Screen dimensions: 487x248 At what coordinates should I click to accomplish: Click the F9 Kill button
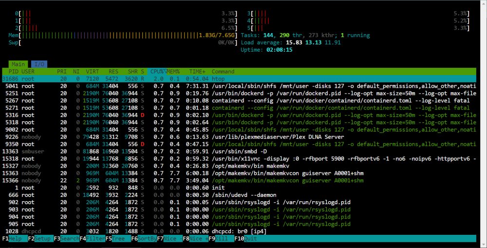point(221,239)
